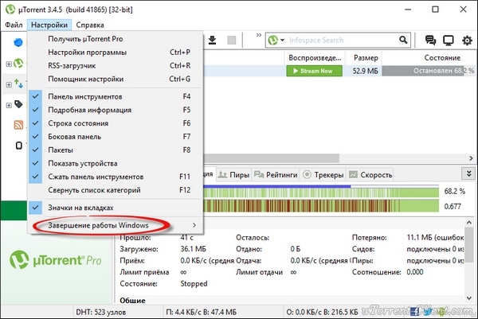Screen dimensions: 478x319
Task: Click the magnifier search icon
Action: click(403, 40)
